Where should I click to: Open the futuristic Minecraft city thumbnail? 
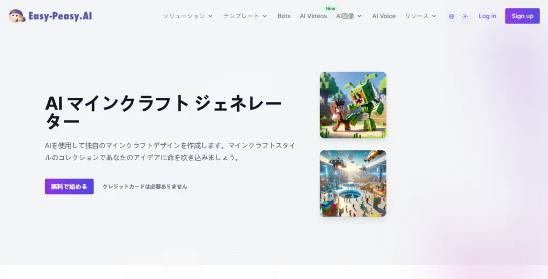(353, 183)
